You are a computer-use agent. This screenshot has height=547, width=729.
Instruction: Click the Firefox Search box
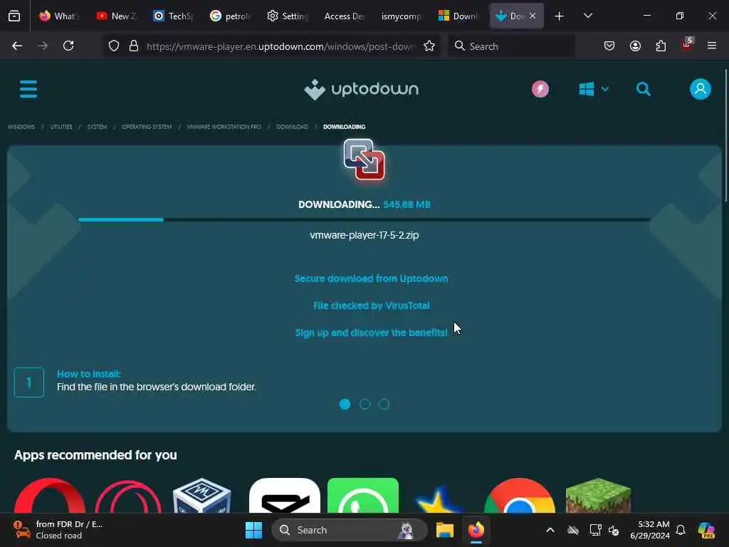tap(511, 46)
